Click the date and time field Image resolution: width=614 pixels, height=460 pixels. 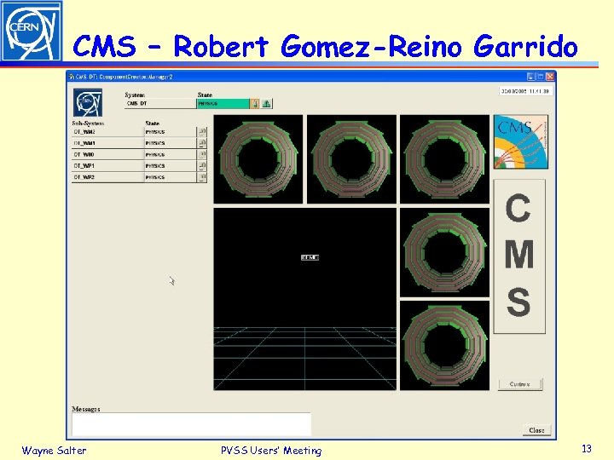coord(525,91)
